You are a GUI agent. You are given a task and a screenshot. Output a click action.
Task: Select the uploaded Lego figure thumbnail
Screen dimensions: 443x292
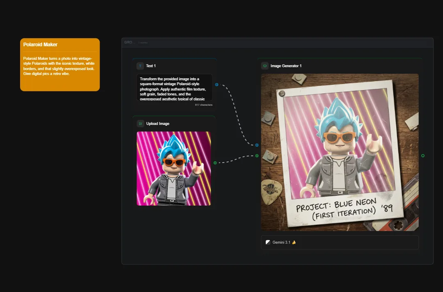174,168
